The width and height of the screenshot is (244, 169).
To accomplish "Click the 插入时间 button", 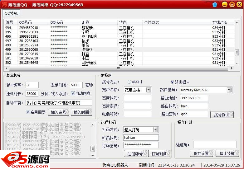I will pyautogui.click(x=81, y=112).
